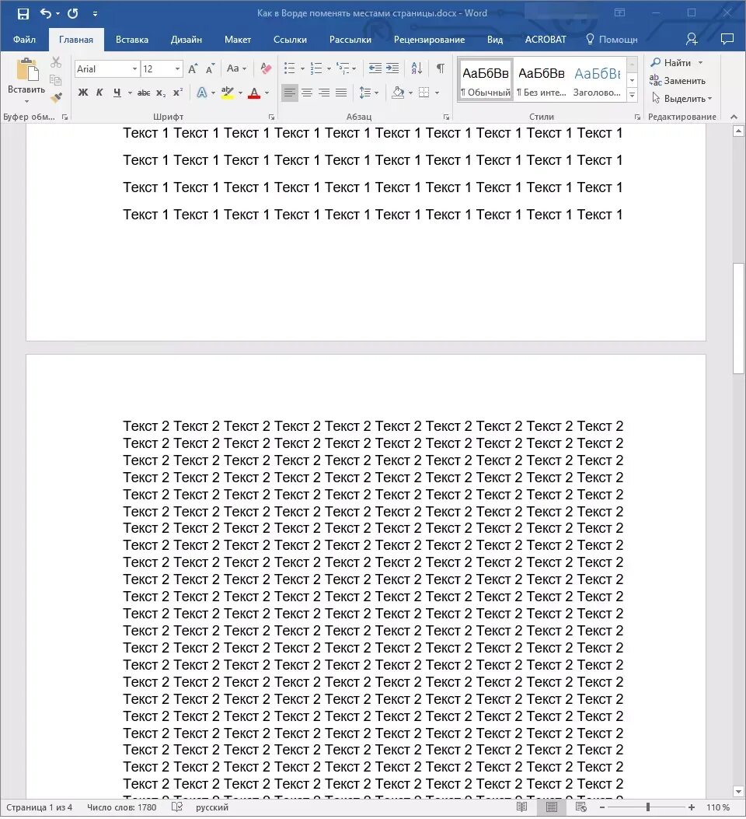Select the Заголово... heading style

tap(598, 80)
